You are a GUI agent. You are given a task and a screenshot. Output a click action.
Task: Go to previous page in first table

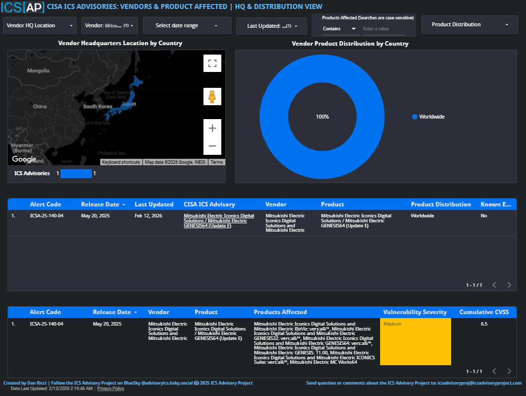494,285
